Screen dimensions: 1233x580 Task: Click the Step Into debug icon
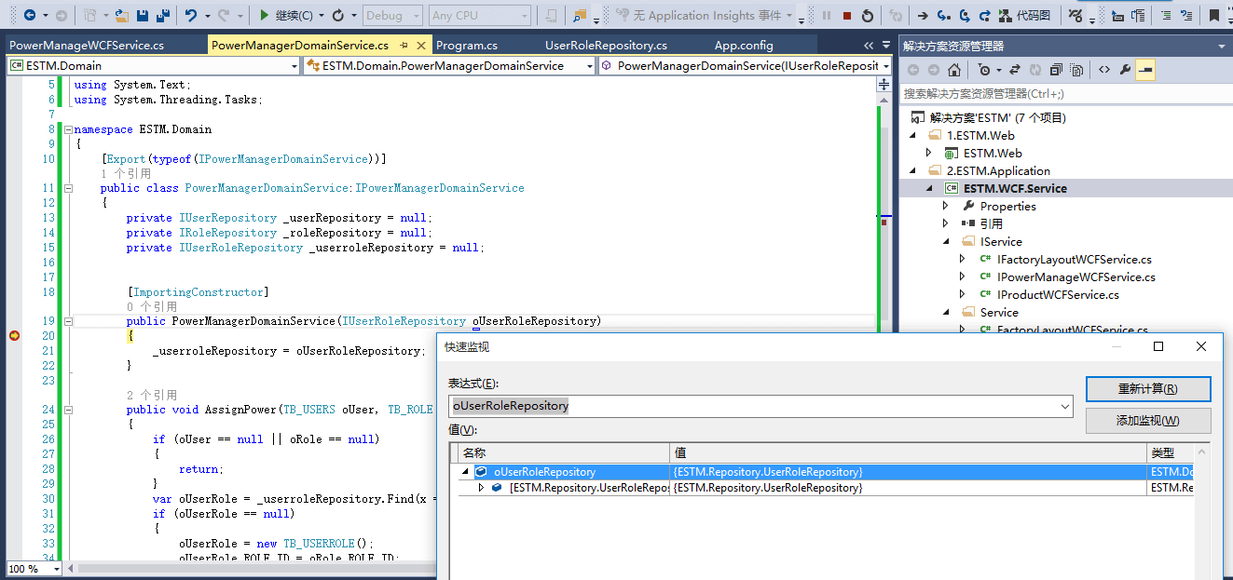(x=943, y=15)
